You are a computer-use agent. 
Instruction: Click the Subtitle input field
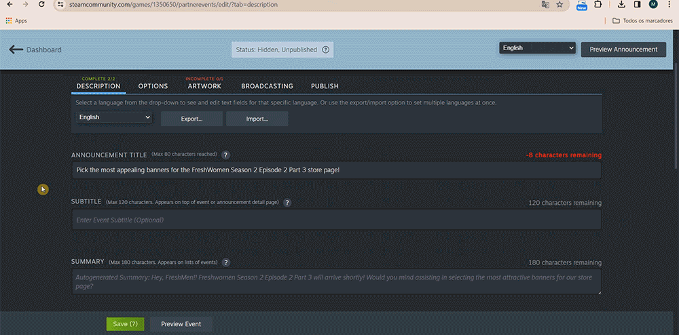337,220
